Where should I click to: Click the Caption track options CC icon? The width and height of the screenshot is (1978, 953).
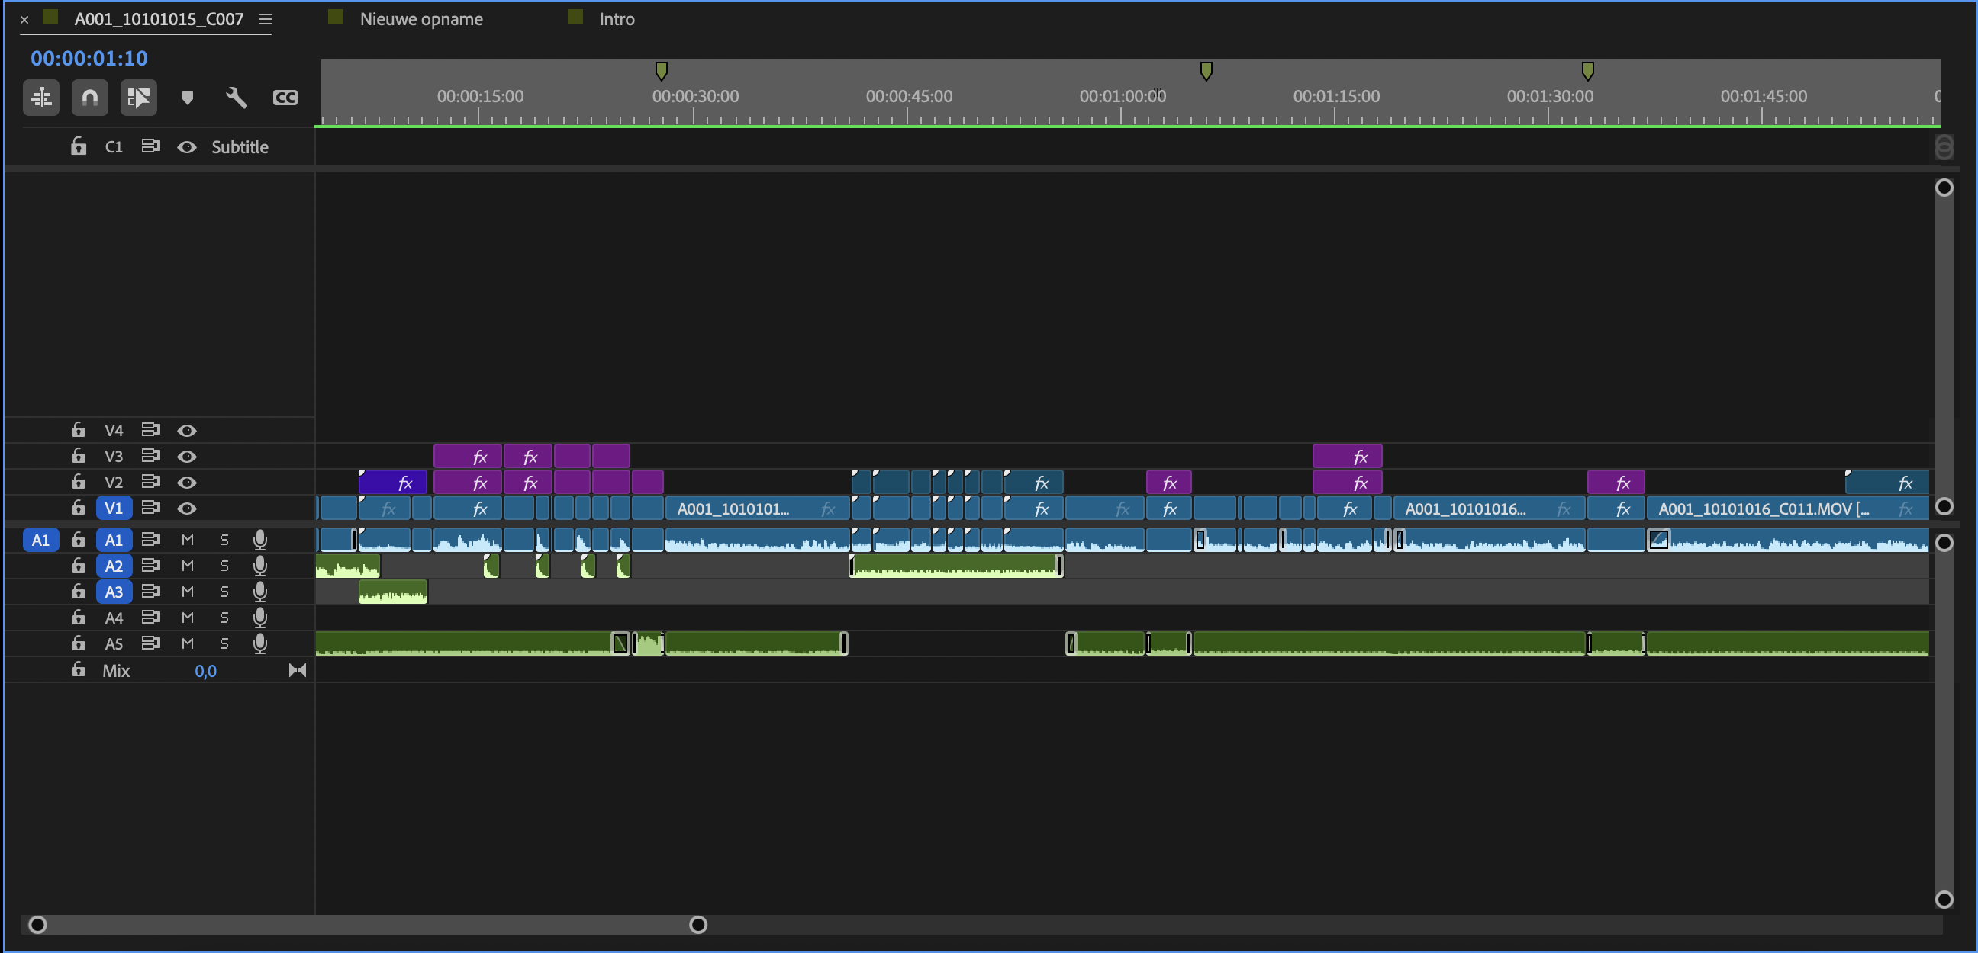285,98
